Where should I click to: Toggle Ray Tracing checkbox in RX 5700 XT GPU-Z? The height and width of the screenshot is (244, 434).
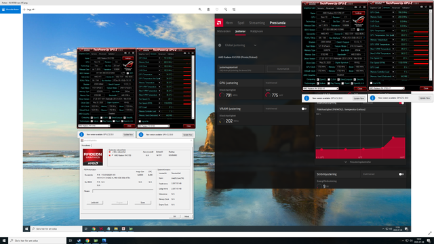point(329,83)
